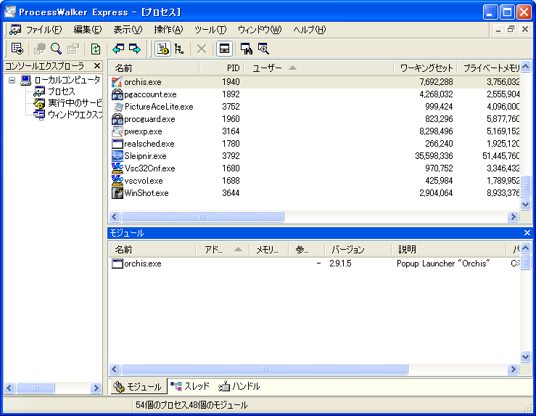The height and width of the screenshot is (416, 536).
Task: Click the grayed copy toolbar icon
Action: tap(40, 49)
